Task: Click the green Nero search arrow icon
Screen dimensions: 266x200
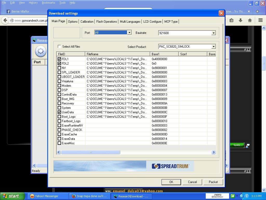Action: pyautogui.click(x=232, y=196)
